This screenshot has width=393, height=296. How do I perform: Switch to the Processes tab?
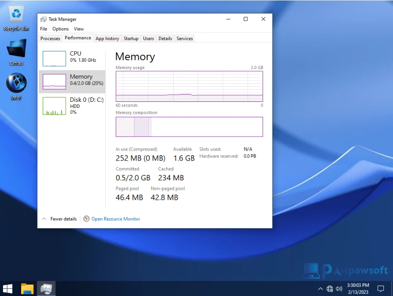pyautogui.click(x=50, y=38)
